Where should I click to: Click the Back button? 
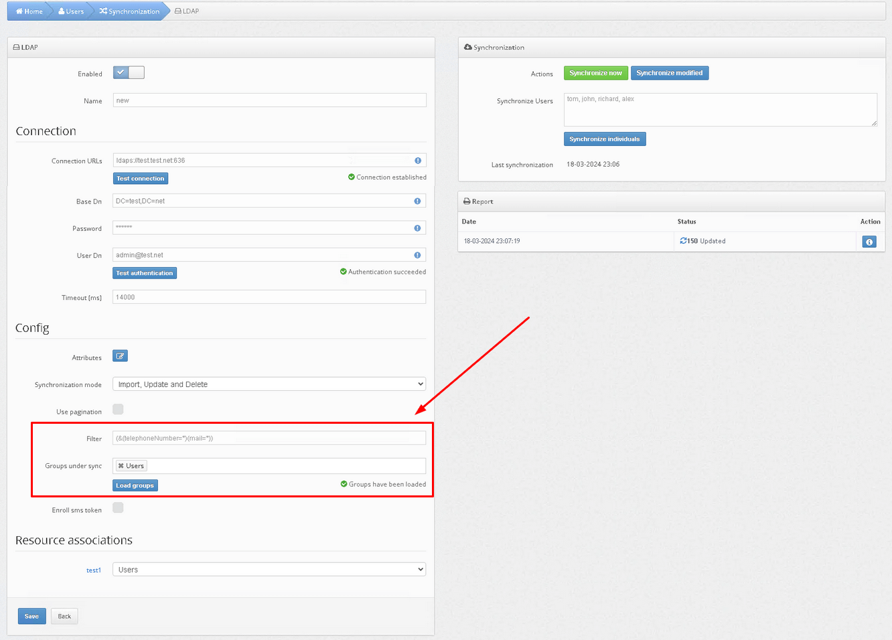point(64,616)
